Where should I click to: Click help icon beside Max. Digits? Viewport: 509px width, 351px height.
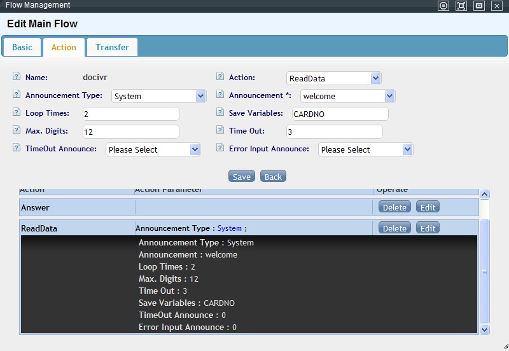coord(17,130)
